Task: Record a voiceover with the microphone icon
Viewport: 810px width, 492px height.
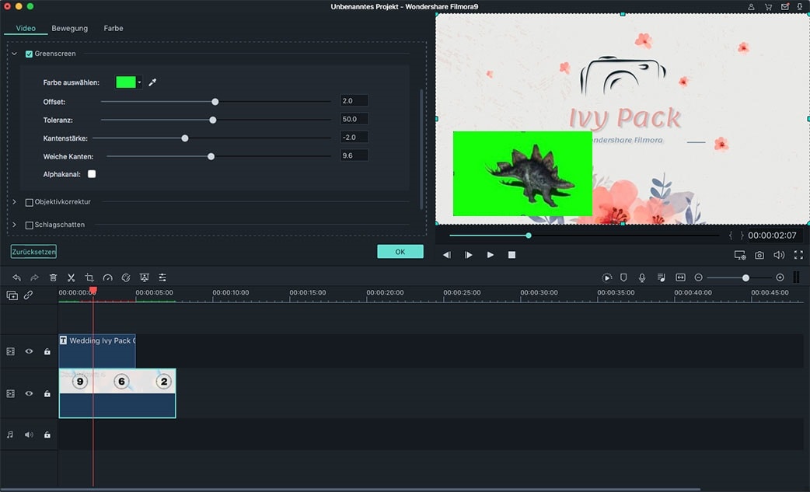Action: click(642, 277)
